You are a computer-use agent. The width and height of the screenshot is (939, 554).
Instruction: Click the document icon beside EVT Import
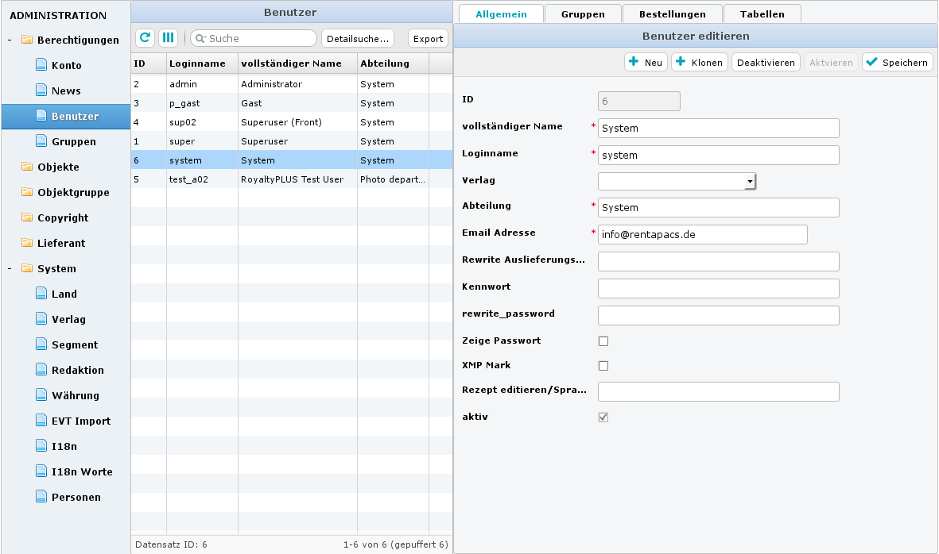pyautogui.click(x=41, y=421)
